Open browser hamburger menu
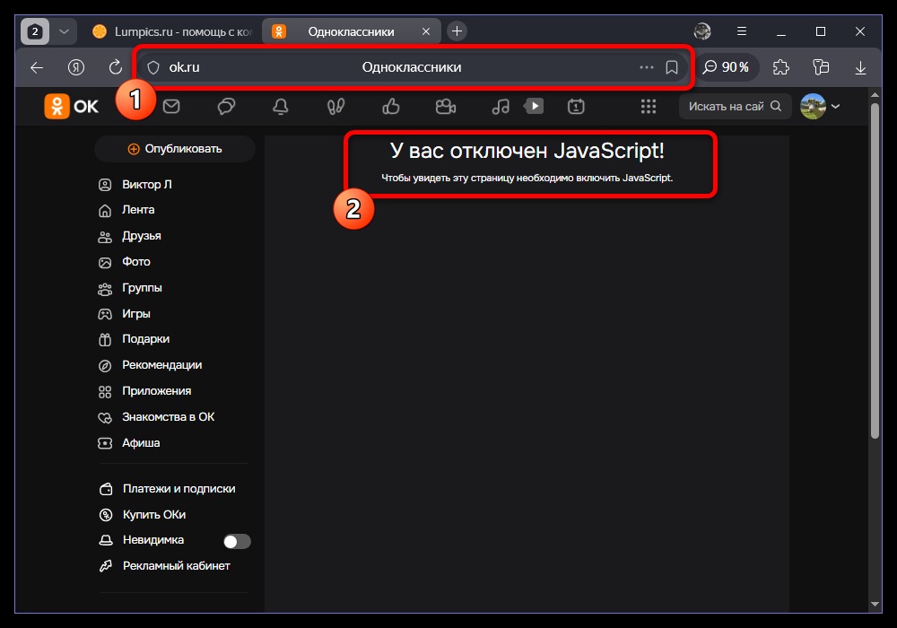897x628 pixels. (742, 31)
